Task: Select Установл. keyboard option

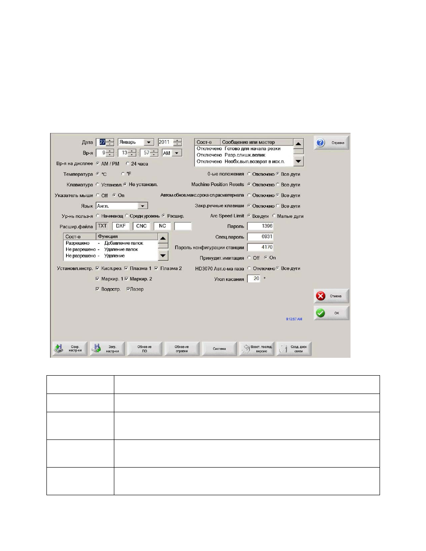Action: pos(98,185)
